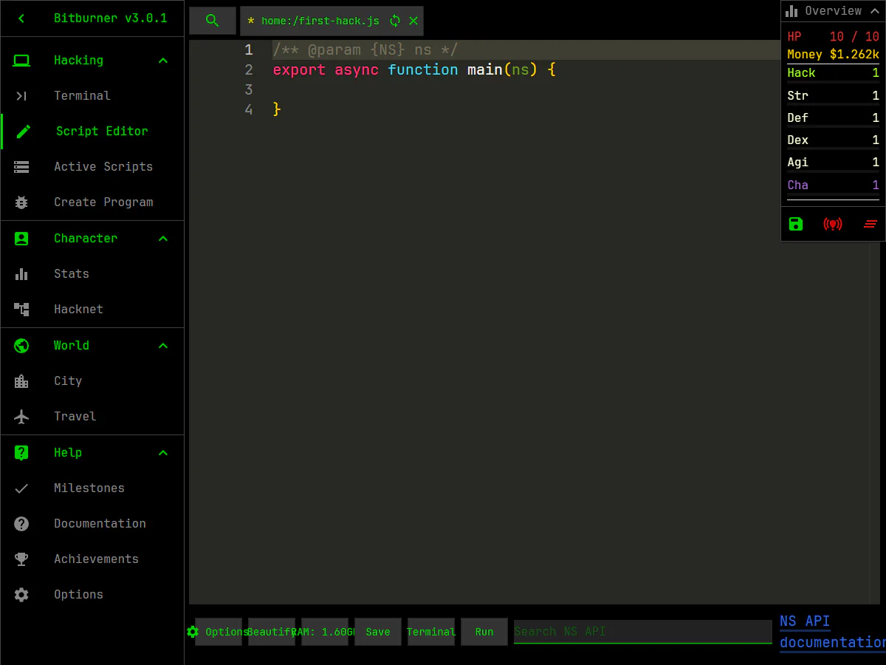The image size is (886, 665).
Task: Click the Cha stat row in Overview
Action: pyautogui.click(x=834, y=185)
